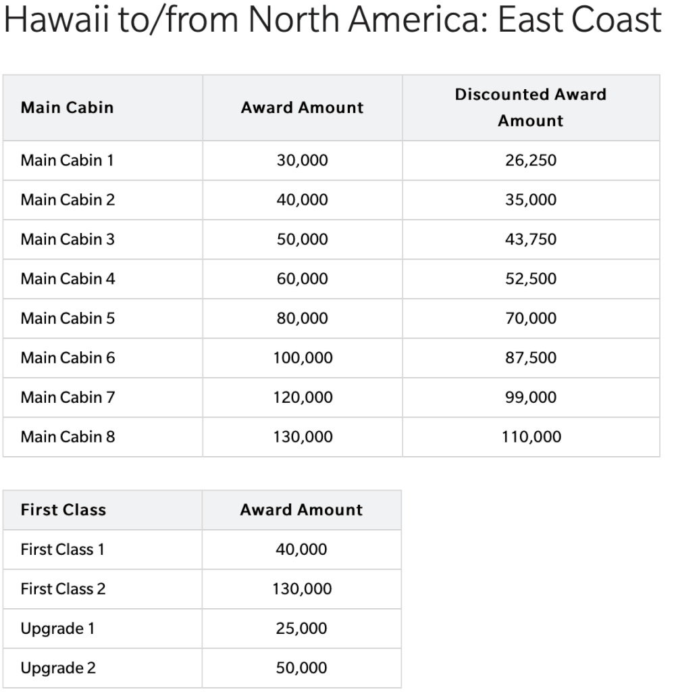Image resolution: width=676 pixels, height=692 pixels.
Task: Select the Main Cabin column header
Action: click(67, 107)
